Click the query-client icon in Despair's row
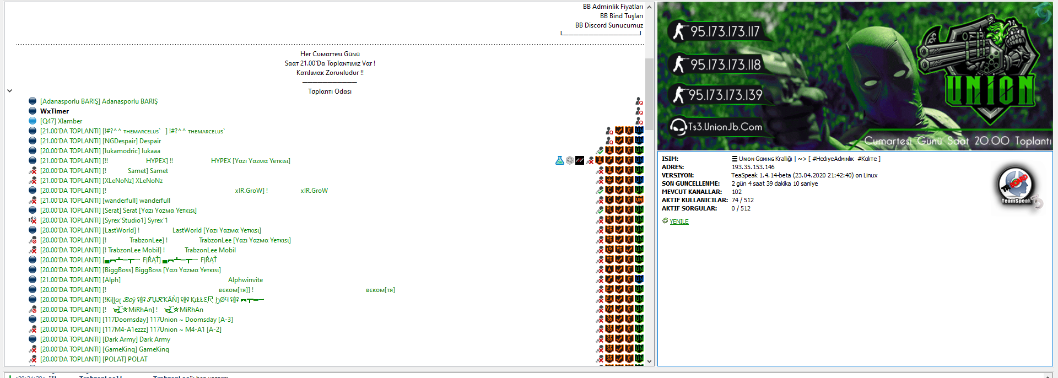 click(x=609, y=141)
